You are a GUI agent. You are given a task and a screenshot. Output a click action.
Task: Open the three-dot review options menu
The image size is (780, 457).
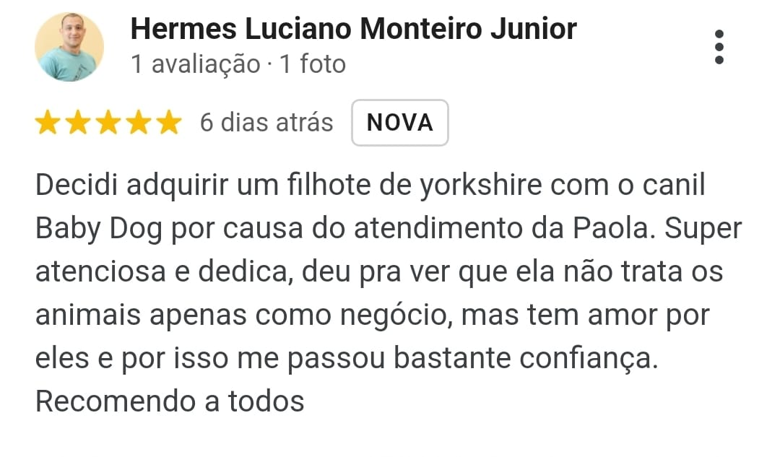click(x=719, y=47)
